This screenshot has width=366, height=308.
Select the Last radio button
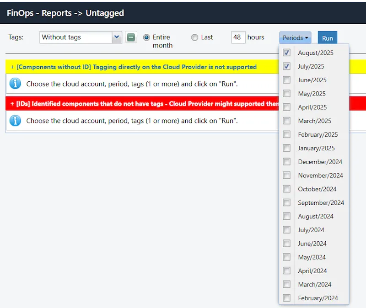tap(194, 37)
